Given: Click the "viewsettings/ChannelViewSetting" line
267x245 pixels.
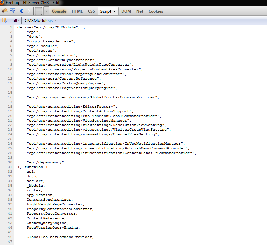Looking at the screenshot, I should pos(93,134).
